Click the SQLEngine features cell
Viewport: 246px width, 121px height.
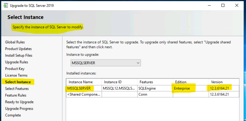tap(155, 88)
